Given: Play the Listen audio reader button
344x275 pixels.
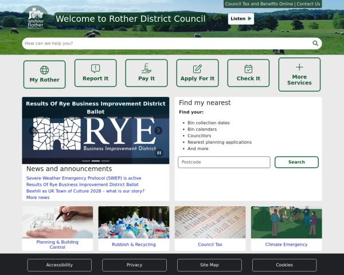Looking at the screenshot, I should coord(241,19).
